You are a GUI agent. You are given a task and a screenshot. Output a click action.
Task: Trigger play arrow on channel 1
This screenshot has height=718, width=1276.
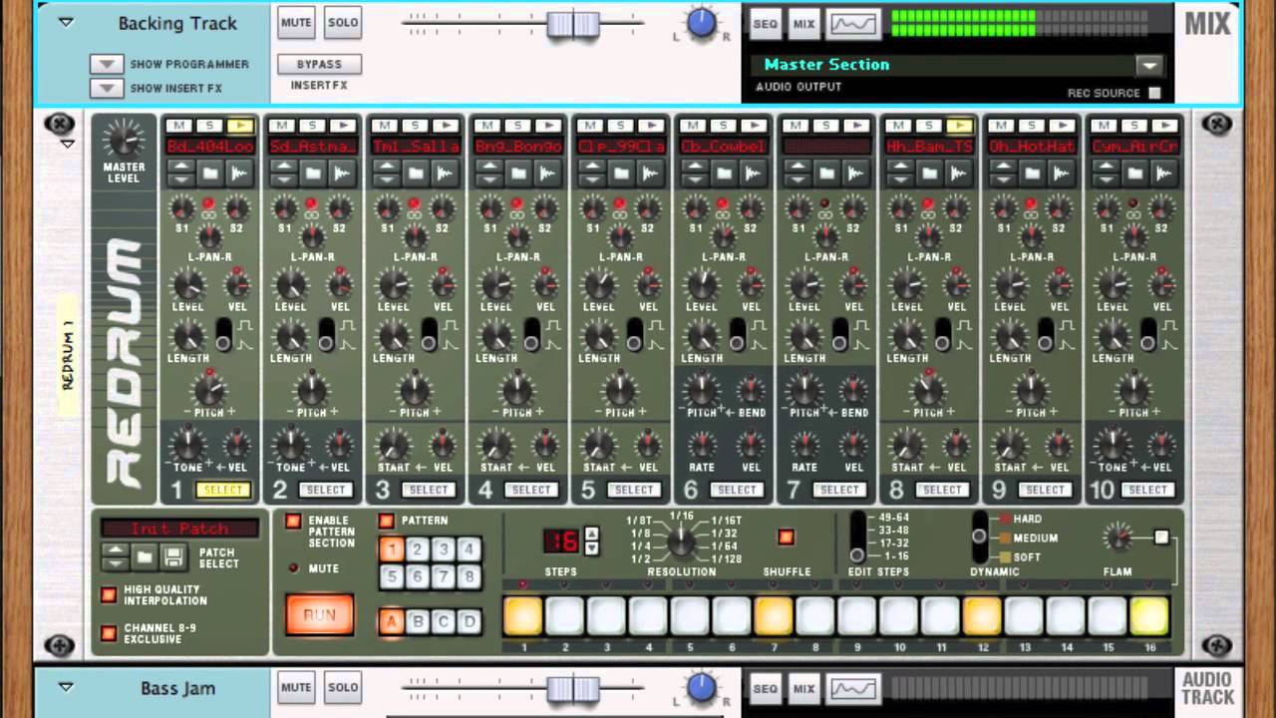[x=239, y=126]
